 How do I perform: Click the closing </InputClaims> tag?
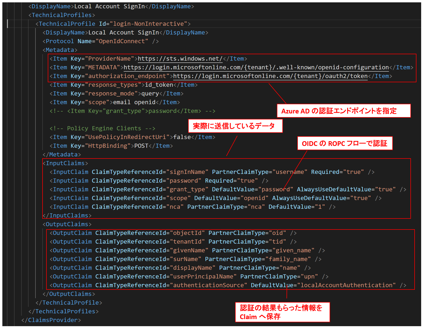(x=67, y=216)
